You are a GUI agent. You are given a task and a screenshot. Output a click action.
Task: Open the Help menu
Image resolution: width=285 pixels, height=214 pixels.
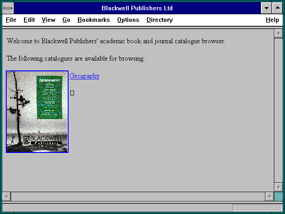pos(272,20)
